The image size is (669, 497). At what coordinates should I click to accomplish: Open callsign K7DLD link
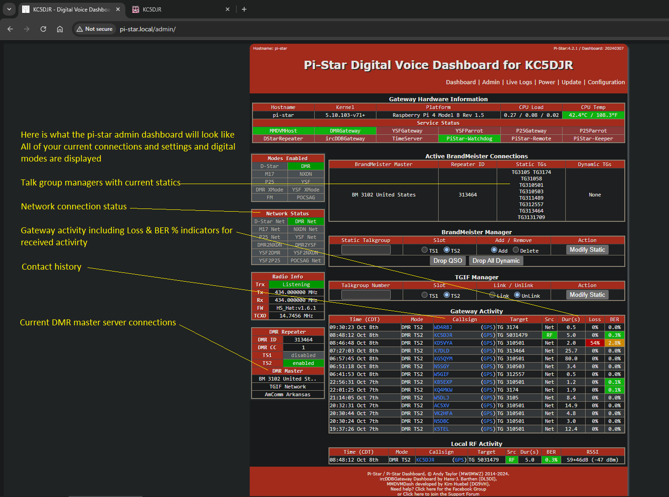pyautogui.click(x=441, y=351)
